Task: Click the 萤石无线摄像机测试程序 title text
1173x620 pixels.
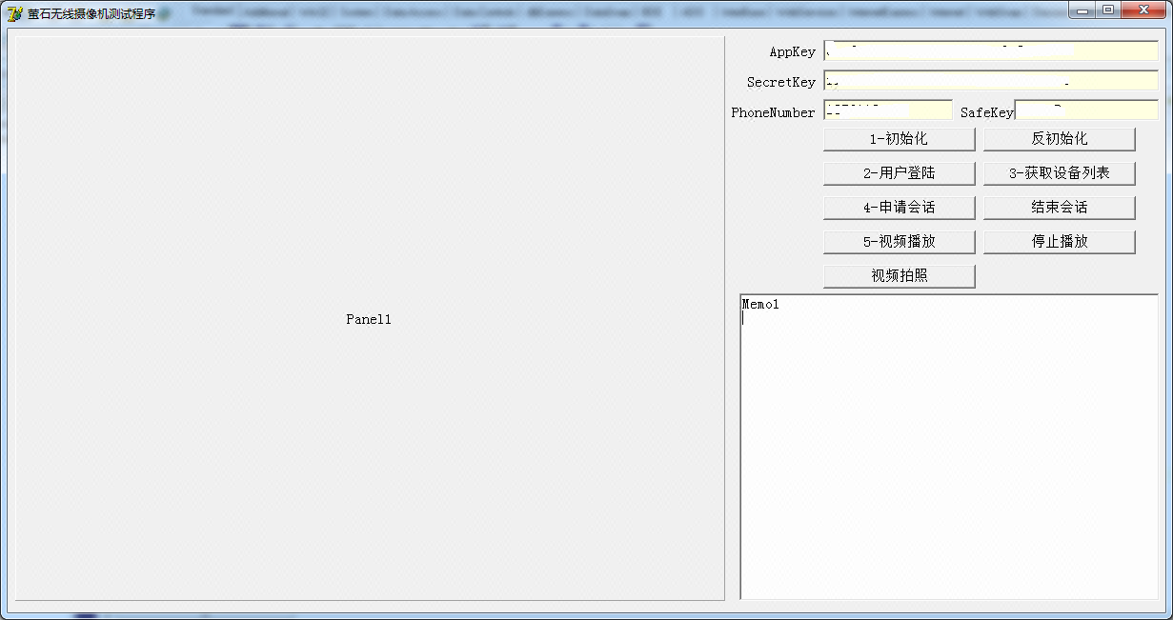Action: click(91, 14)
